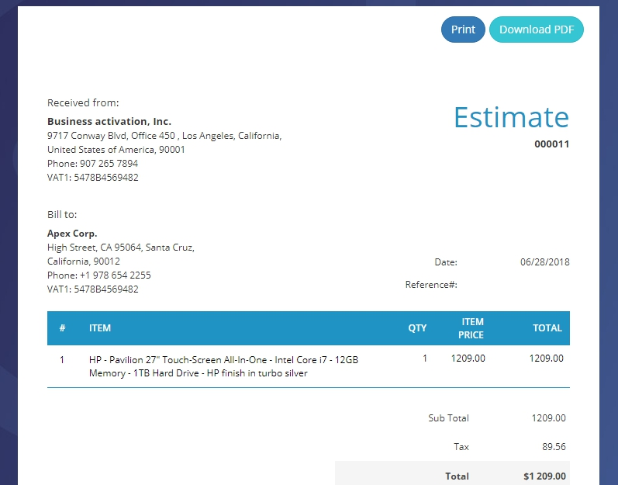Click 'High Street, CA 95064, Santa Cruz' line
The width and height of the screenshot is (618, 485).
coord(121,248)
